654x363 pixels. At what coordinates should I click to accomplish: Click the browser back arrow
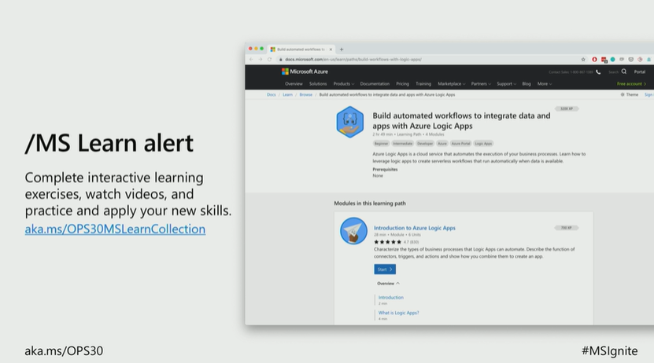[x=251, y=60]
